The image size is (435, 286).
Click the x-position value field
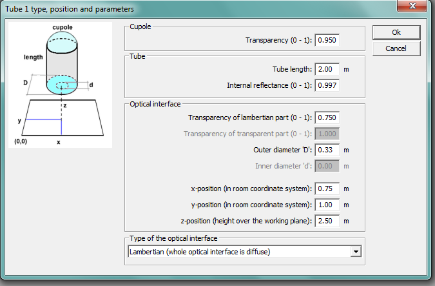[327, 189]
